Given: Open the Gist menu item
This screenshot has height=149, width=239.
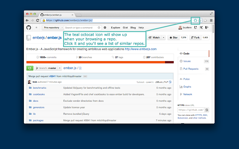Looking at the screenshot, I should [x=125, y=28].
